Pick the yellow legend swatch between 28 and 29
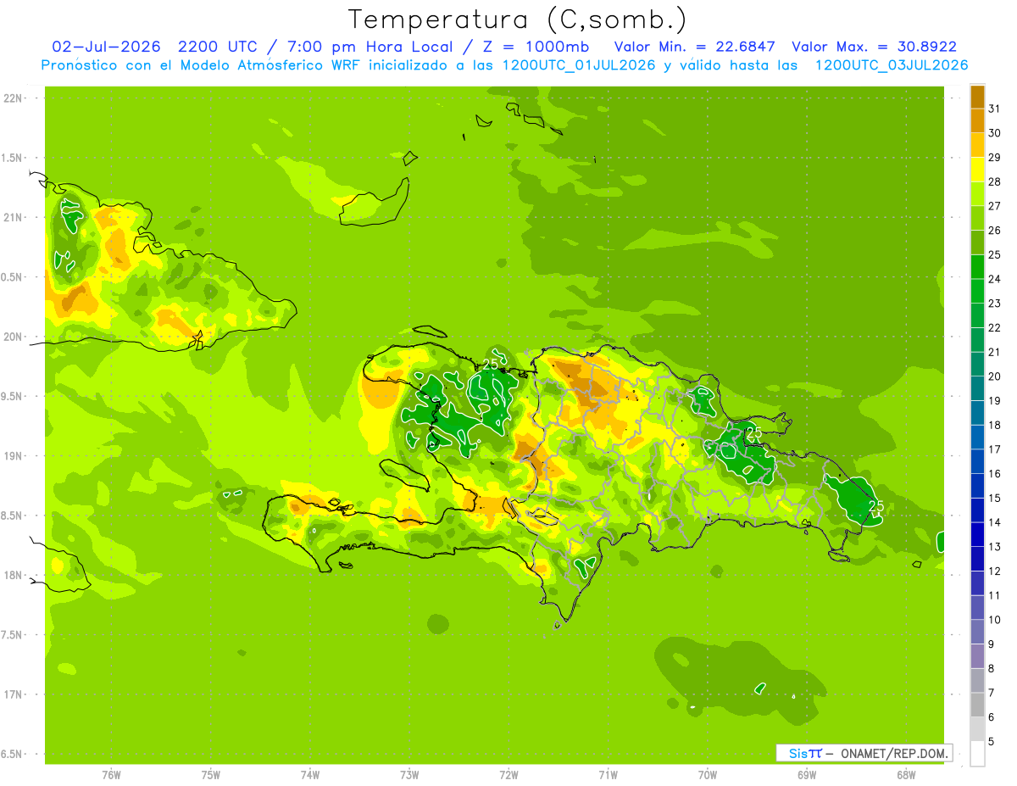Screen dimensions: 1017x786 point(977,170)
